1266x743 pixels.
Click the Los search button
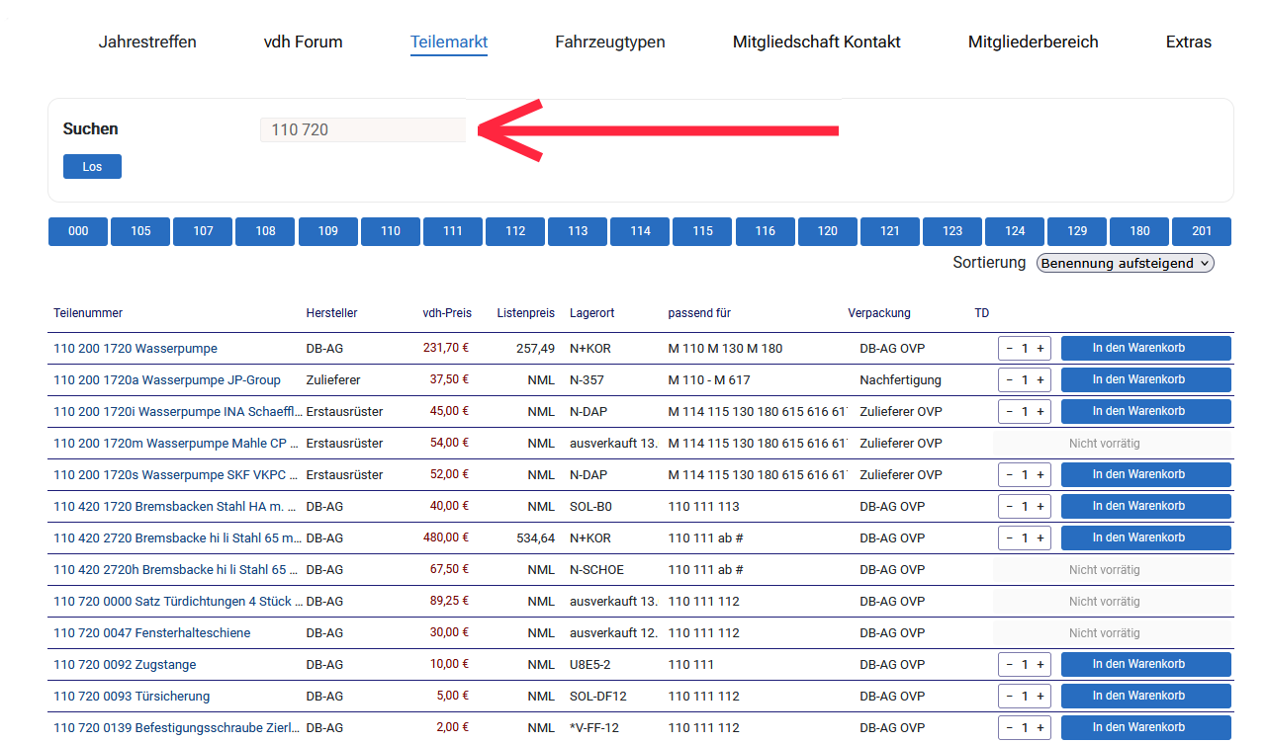coord(92,167)
